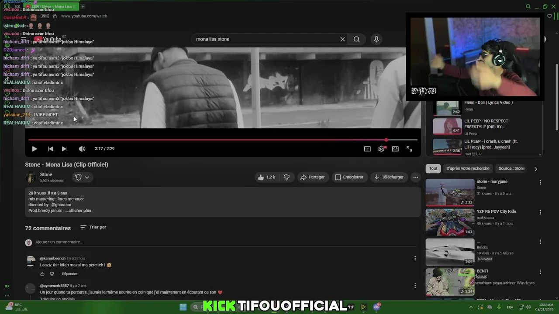The width and height of the screenshot is (559, 314).
Task: Open options for the BENTI video suggestion
Action: point(540,272)
